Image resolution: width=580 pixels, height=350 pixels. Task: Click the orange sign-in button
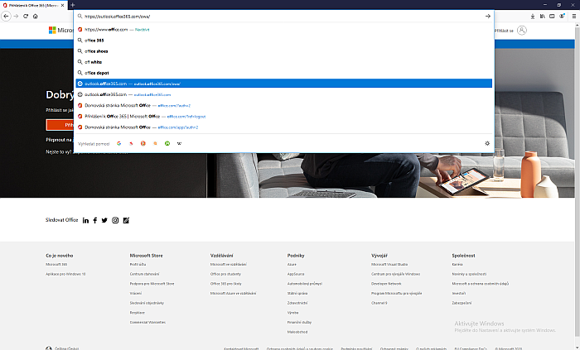coord(60,125)
